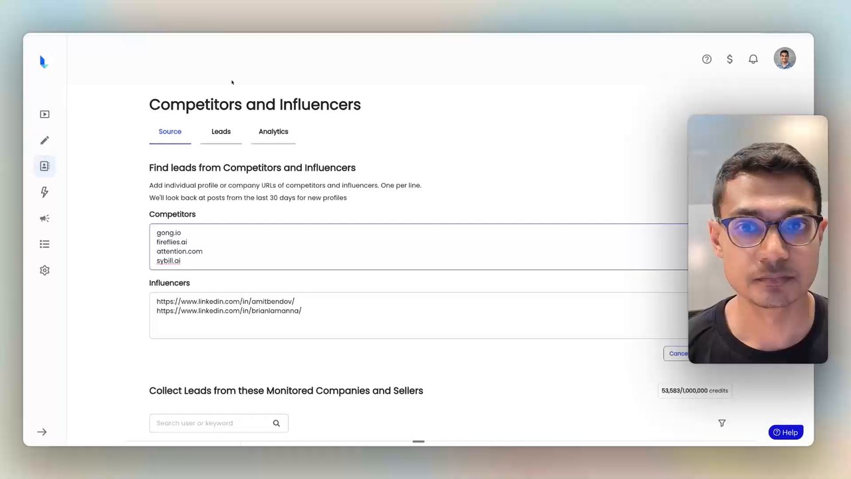Viewport: 851px width, 479px height.
Task: Open the filter funnel icon
Action: click(x=722, y=423)
